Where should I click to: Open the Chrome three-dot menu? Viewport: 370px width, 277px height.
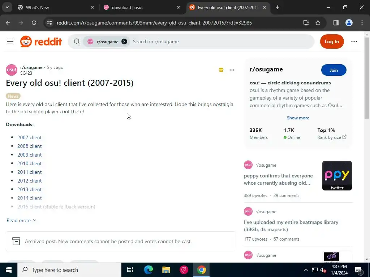362,23
